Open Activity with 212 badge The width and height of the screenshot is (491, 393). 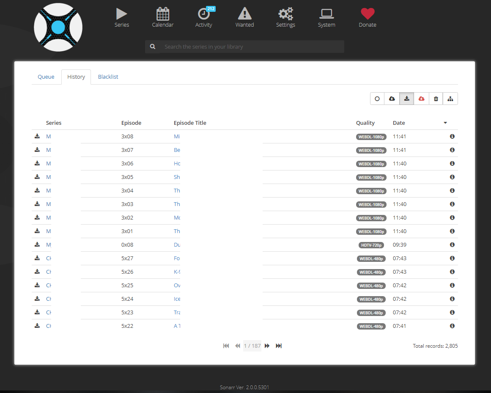point(204,17)
